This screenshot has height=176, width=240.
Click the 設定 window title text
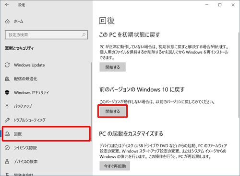coord(22,5)
